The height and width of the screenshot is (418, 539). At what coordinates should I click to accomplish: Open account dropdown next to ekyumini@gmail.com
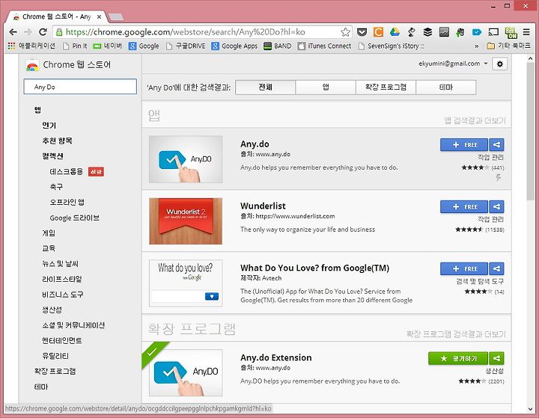[x=486, y=64]
